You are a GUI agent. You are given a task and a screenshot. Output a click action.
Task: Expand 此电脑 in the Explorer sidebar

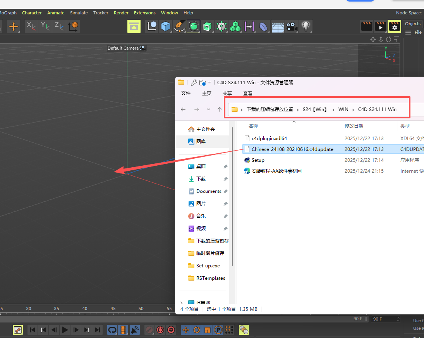pos(182,303)
